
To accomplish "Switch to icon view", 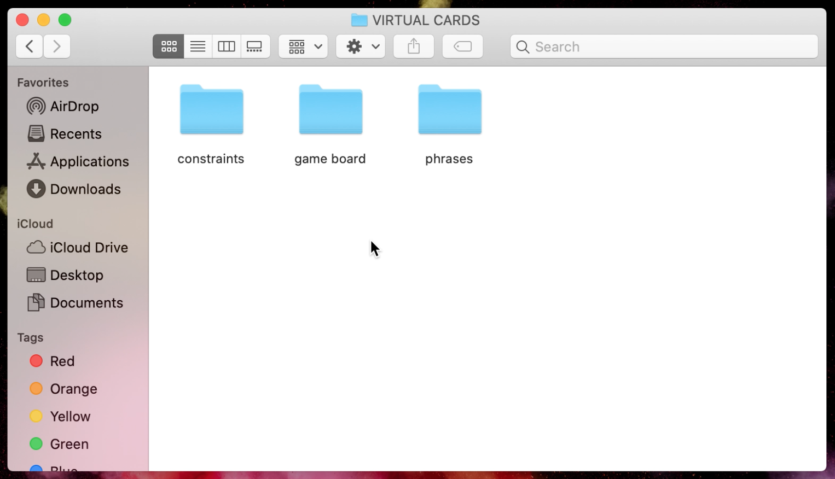I will click(169, 46).
